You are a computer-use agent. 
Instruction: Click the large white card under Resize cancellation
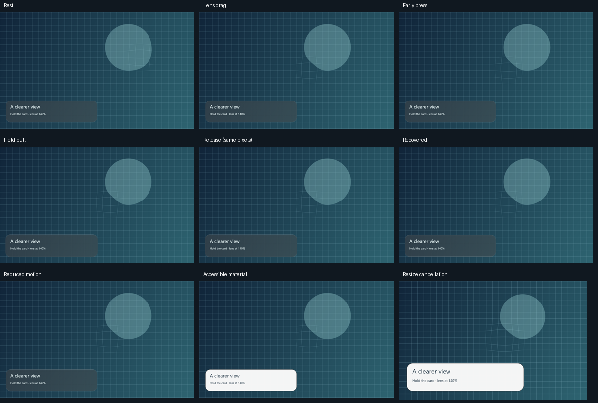point(465,377)
